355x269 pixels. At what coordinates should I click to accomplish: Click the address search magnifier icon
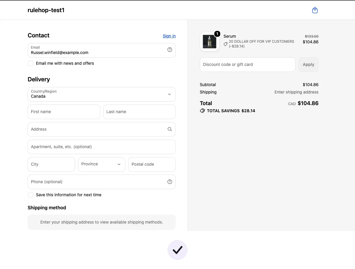tap(169, 129)
